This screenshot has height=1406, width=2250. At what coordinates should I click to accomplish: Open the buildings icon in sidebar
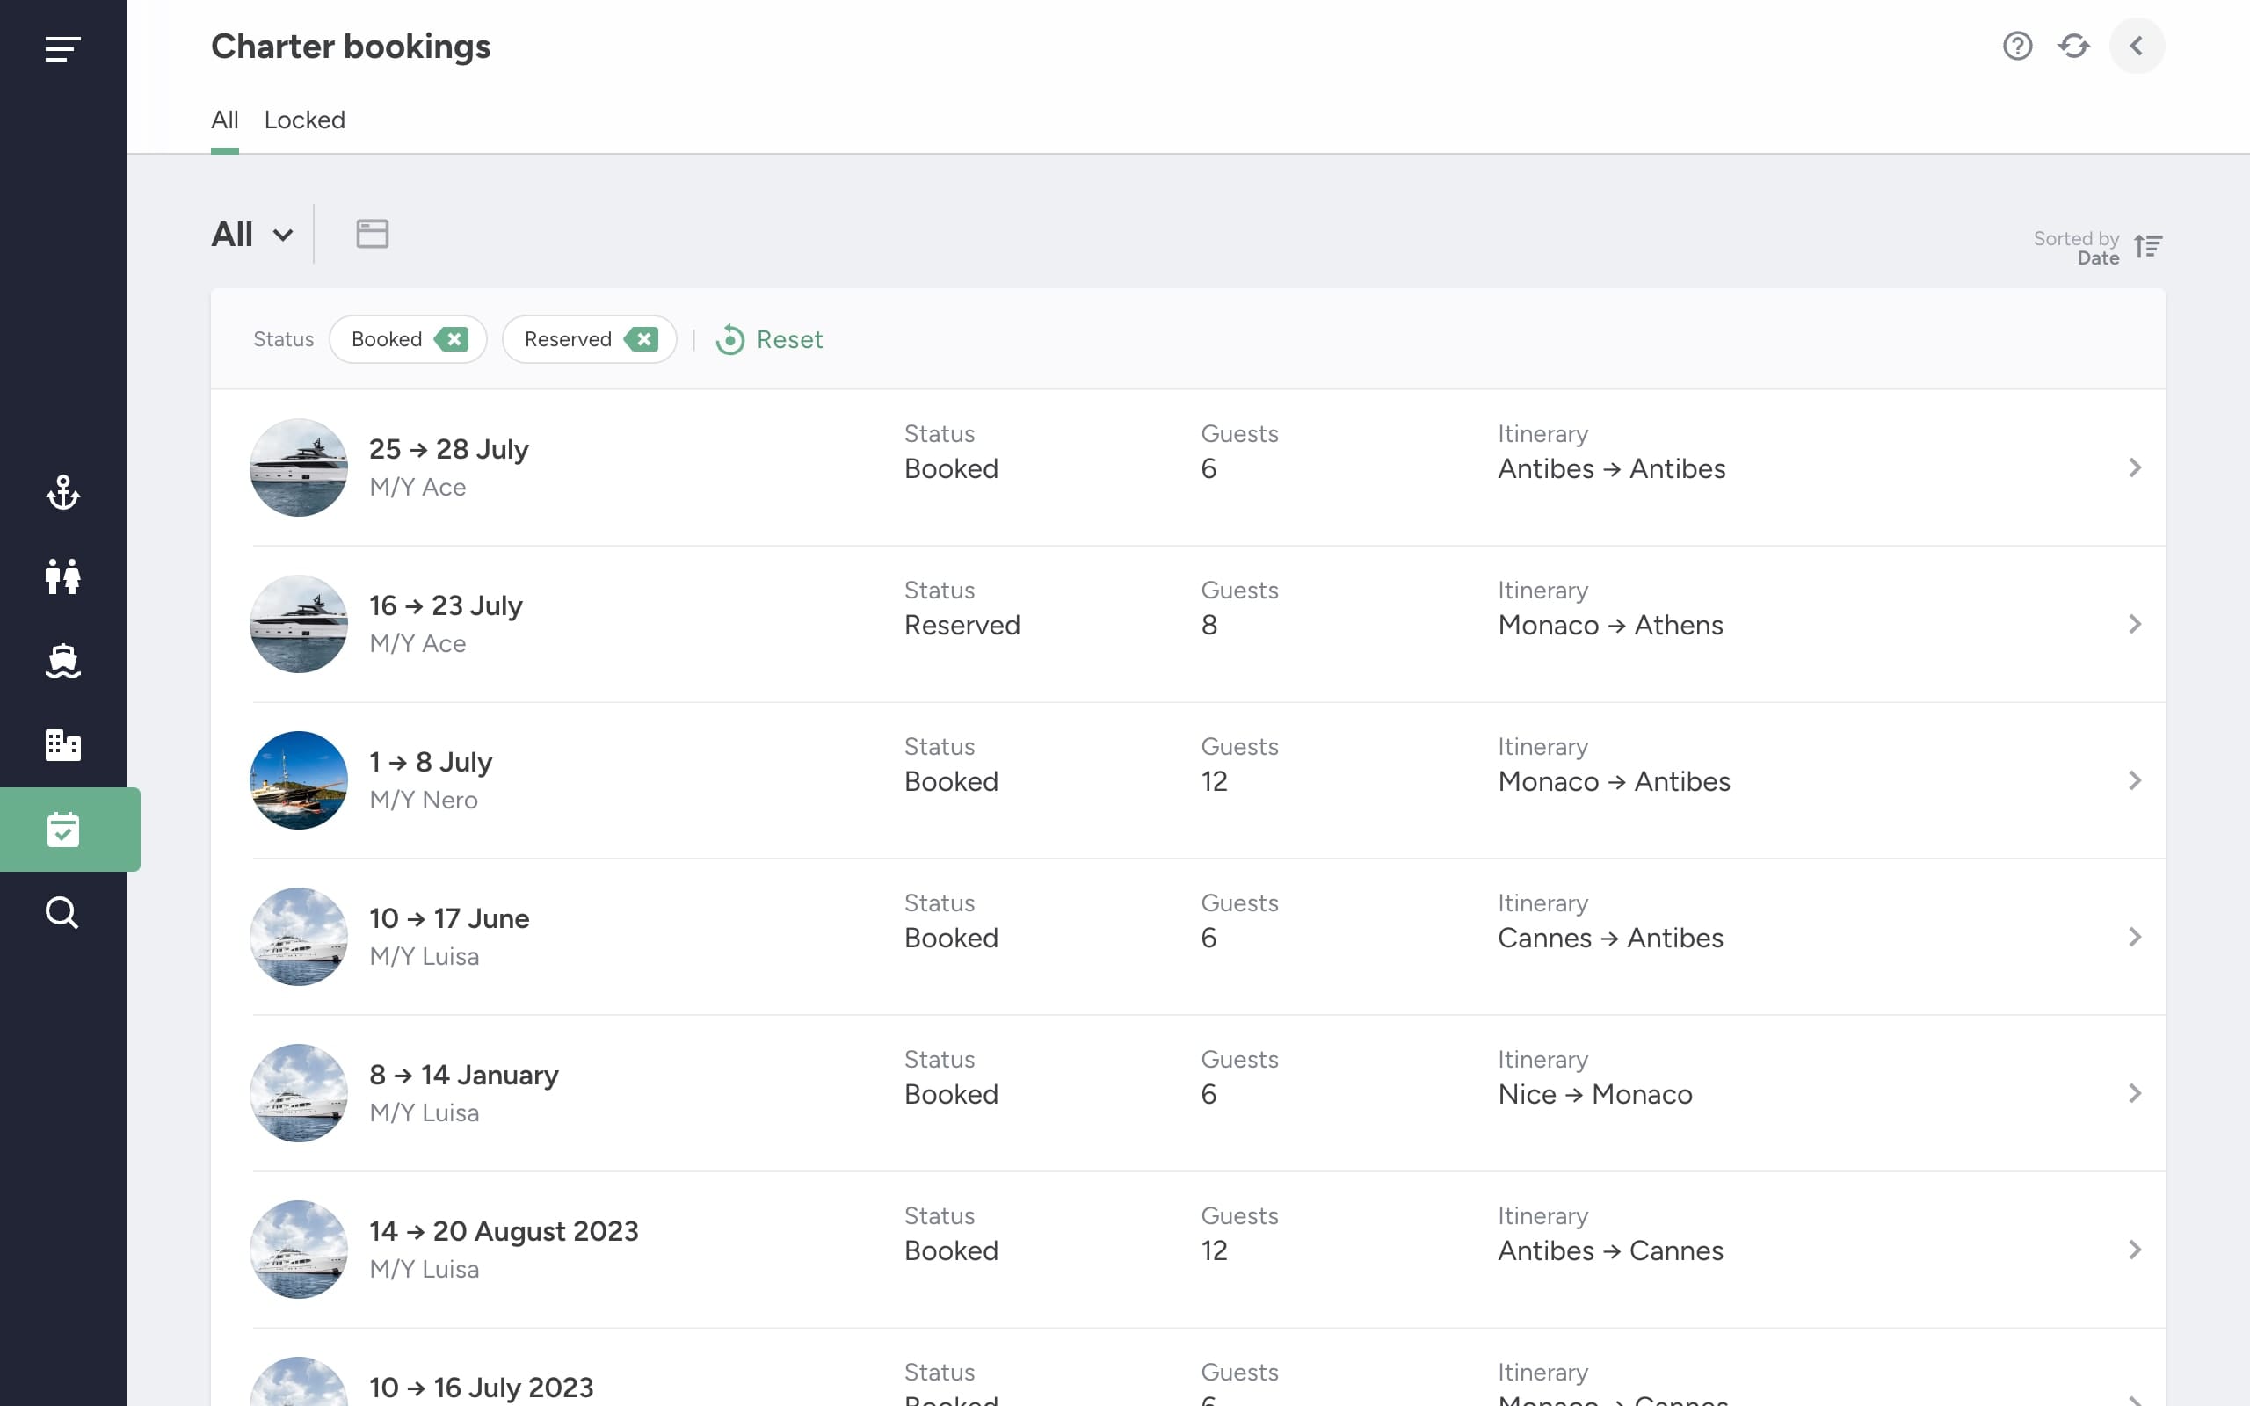[x=62, y=745]
